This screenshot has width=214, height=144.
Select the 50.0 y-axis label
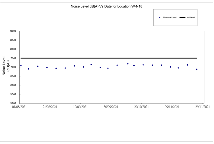point(13,103)
